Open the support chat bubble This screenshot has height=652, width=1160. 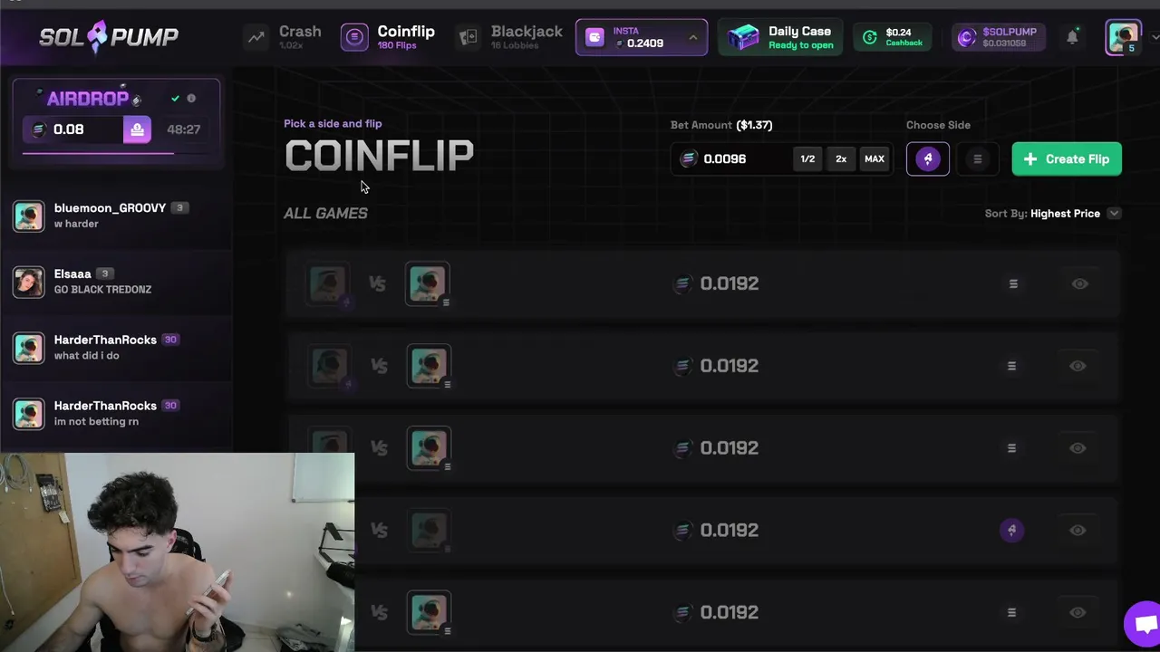(x=1144, y=624)
